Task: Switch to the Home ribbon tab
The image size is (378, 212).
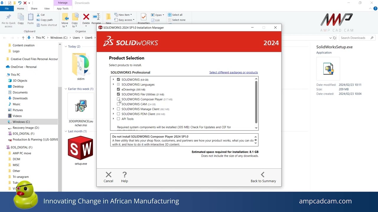Action: click(20, 9)
